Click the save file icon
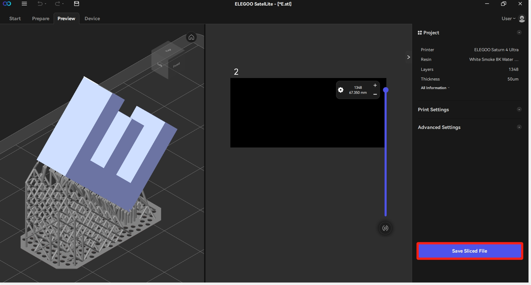This screenshot has width=531, height=285. pos(77,4)
